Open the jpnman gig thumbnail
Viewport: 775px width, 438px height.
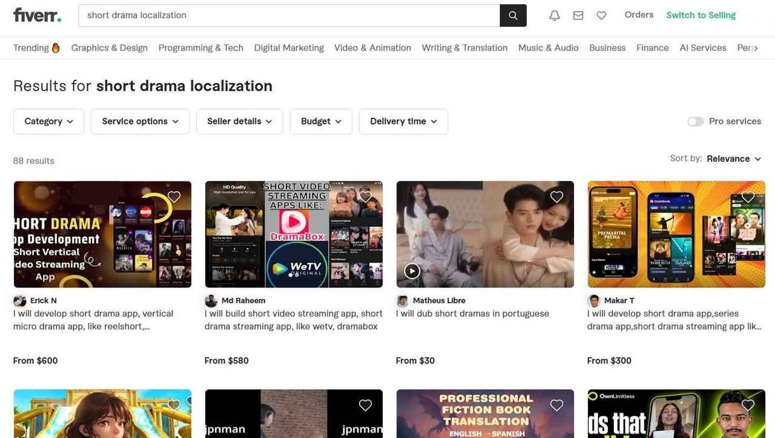click(x=294, y=414)
